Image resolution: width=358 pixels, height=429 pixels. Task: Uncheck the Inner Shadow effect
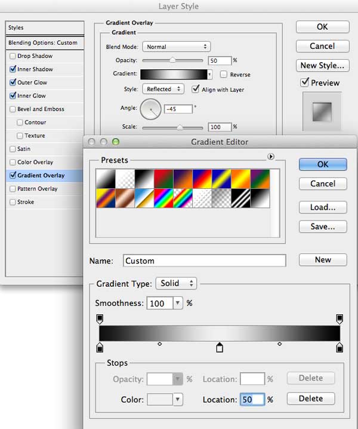point(13,69)
